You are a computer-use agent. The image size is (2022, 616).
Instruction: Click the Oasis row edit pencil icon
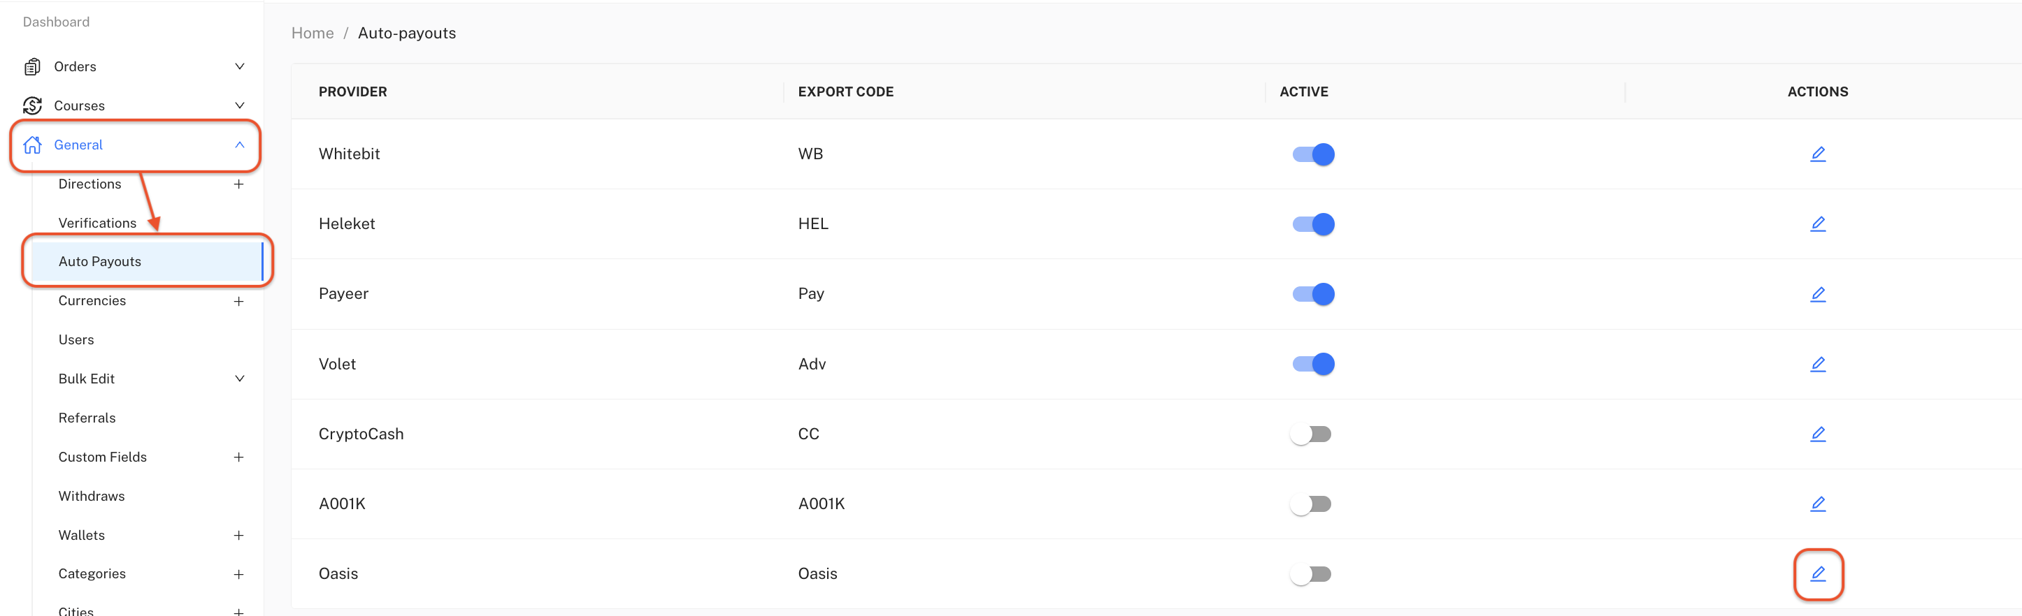(x=1817, y=573)
